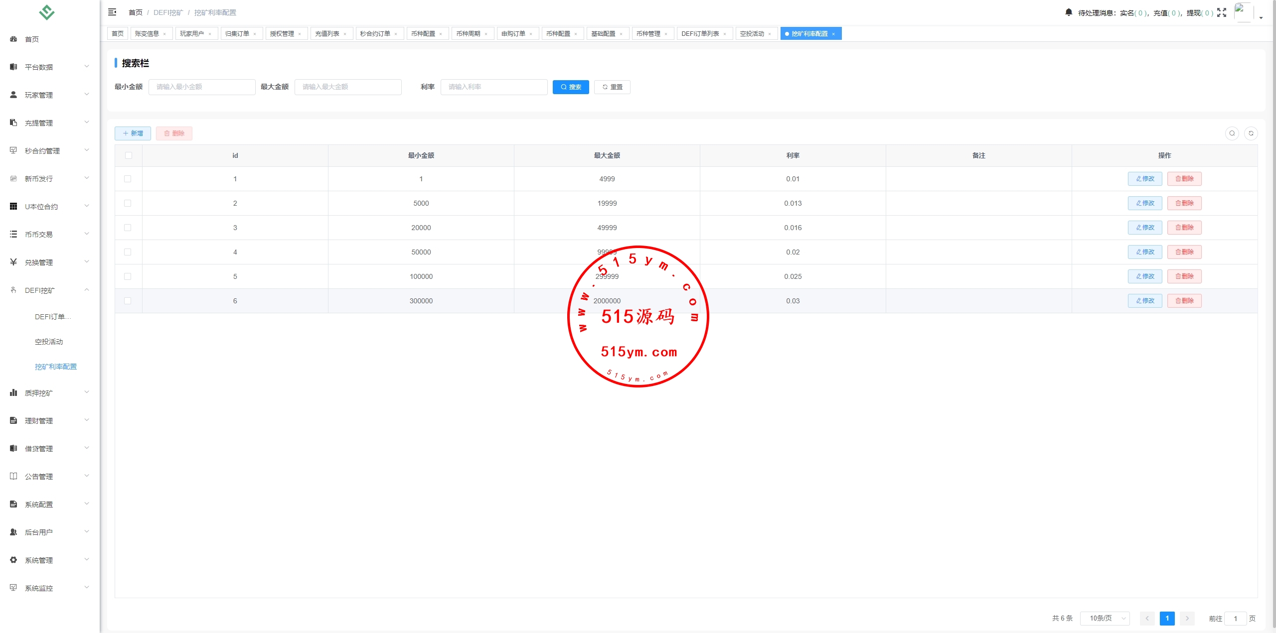Click the blue 搜索 button

(x=570, y=87)
